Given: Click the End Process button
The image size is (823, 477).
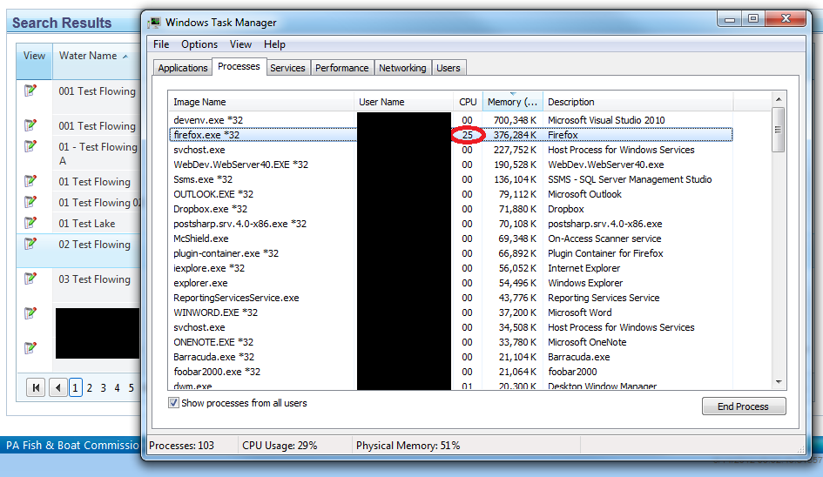Looking at the screenshot, I should pos(744,406).
